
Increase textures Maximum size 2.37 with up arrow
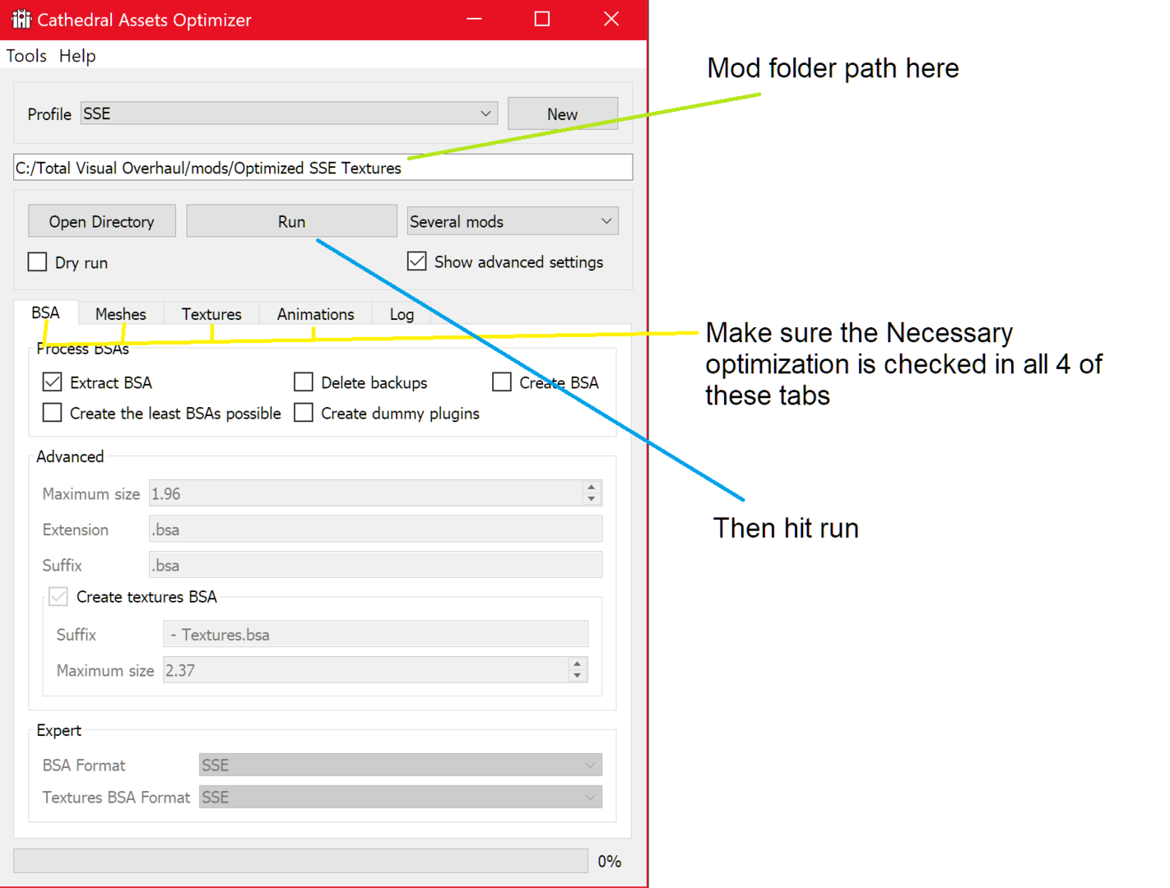578,664
